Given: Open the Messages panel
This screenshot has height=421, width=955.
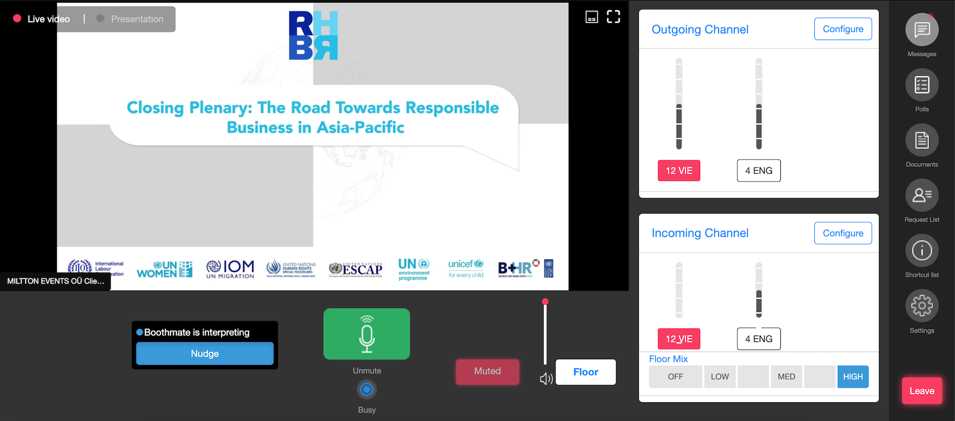Looking at the screenshot, I should click(x=921, y=30).
